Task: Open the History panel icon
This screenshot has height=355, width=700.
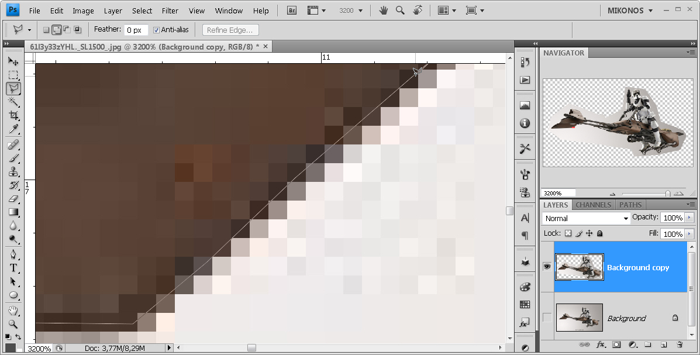Action: click(x=525, y=62)
